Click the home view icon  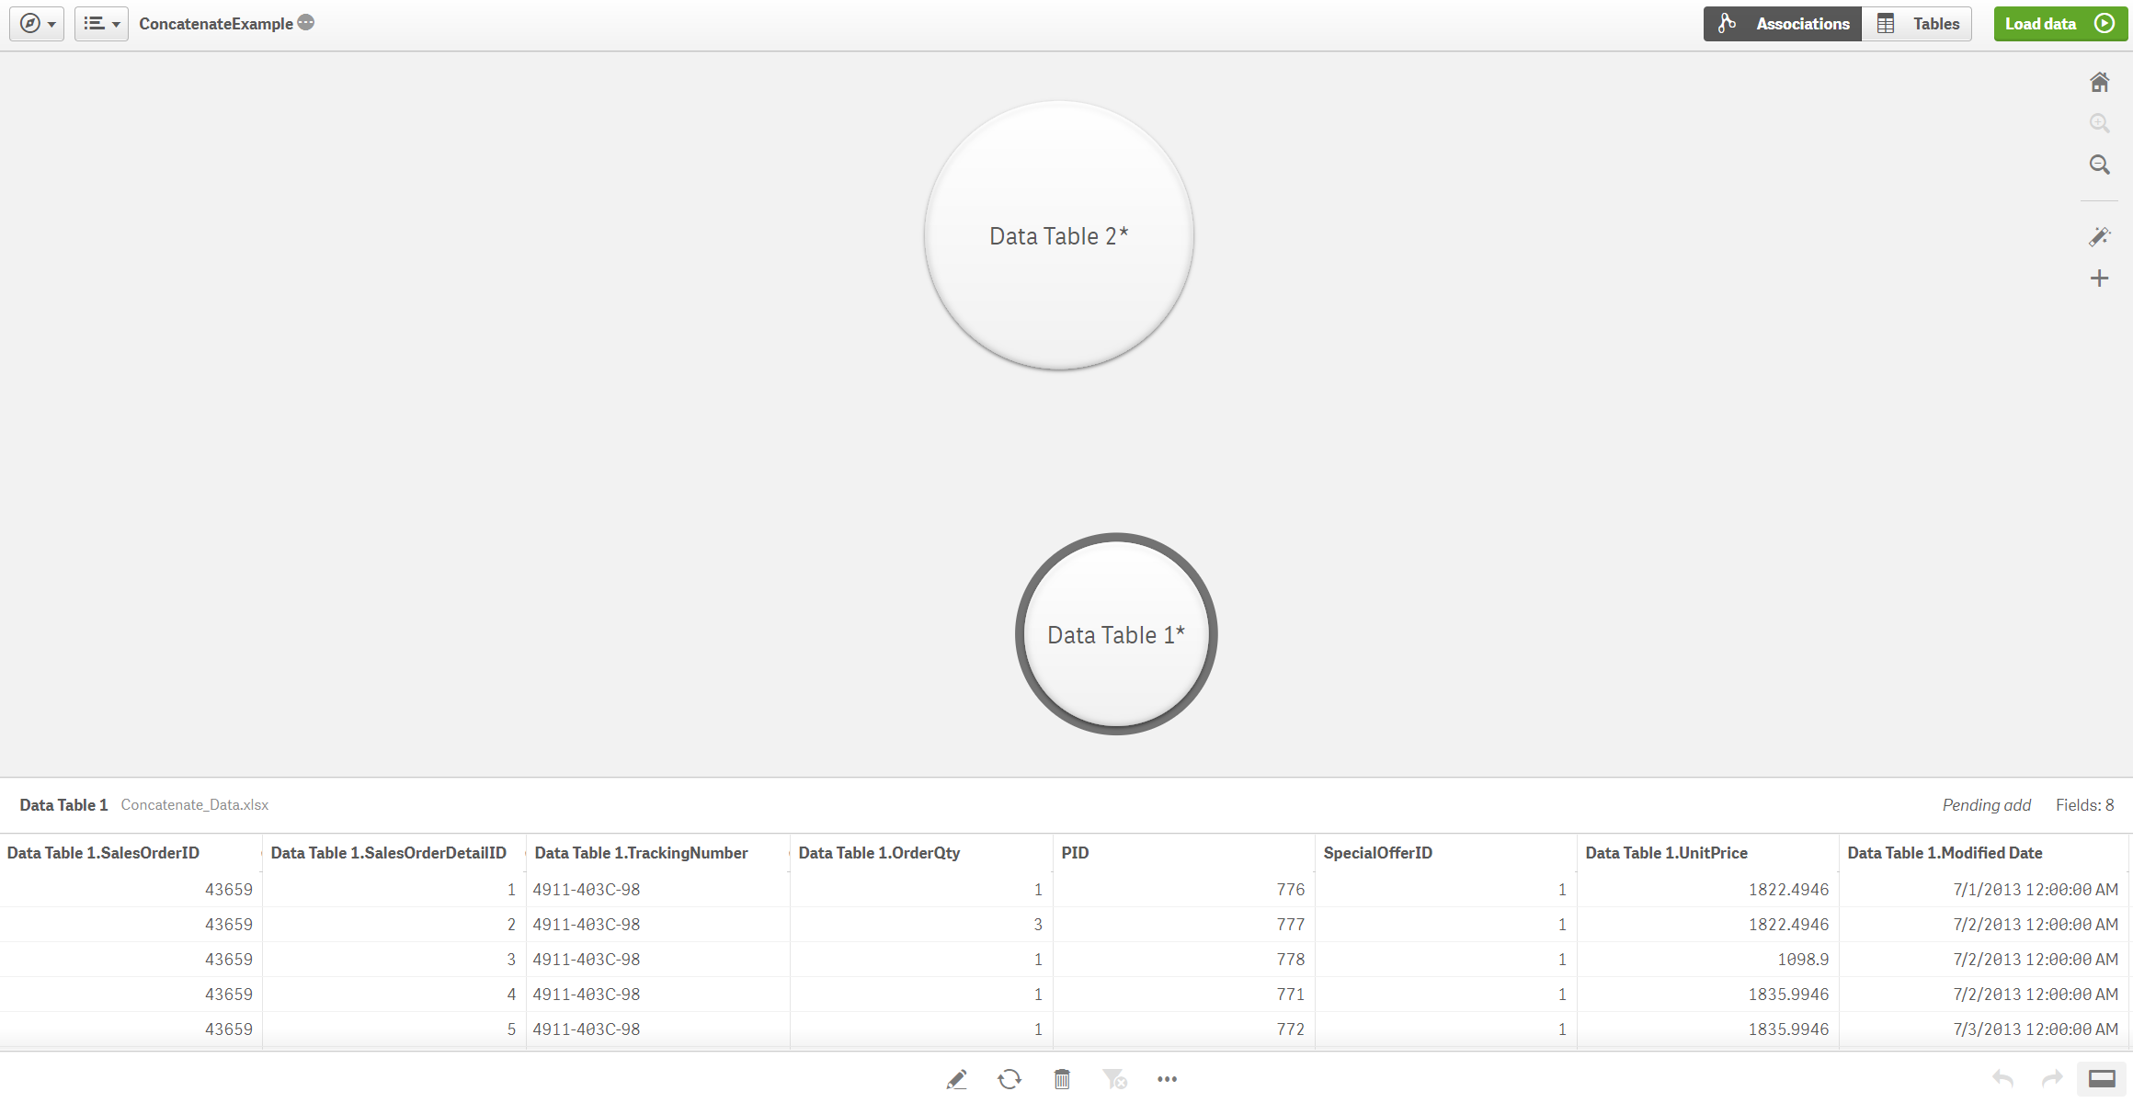pyautogui.click(x=2099, y=83)
